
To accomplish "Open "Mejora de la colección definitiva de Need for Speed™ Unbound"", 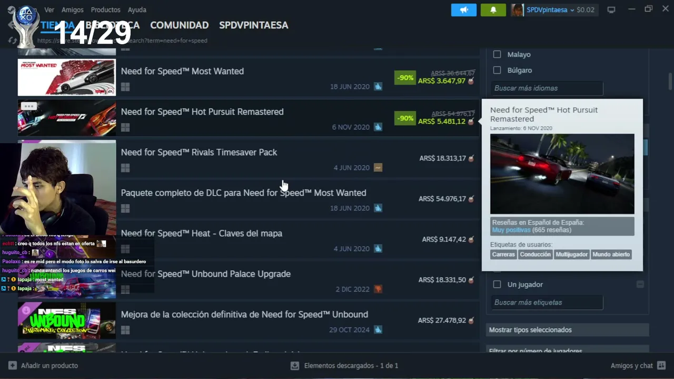I will click(x=244, y=314).
